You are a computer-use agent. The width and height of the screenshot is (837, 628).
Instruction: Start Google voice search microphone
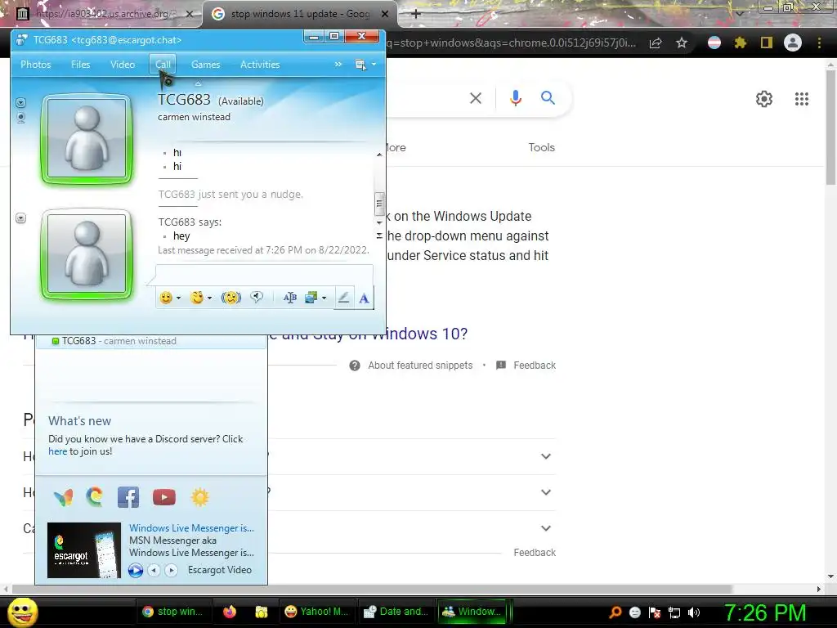(515, 98)
